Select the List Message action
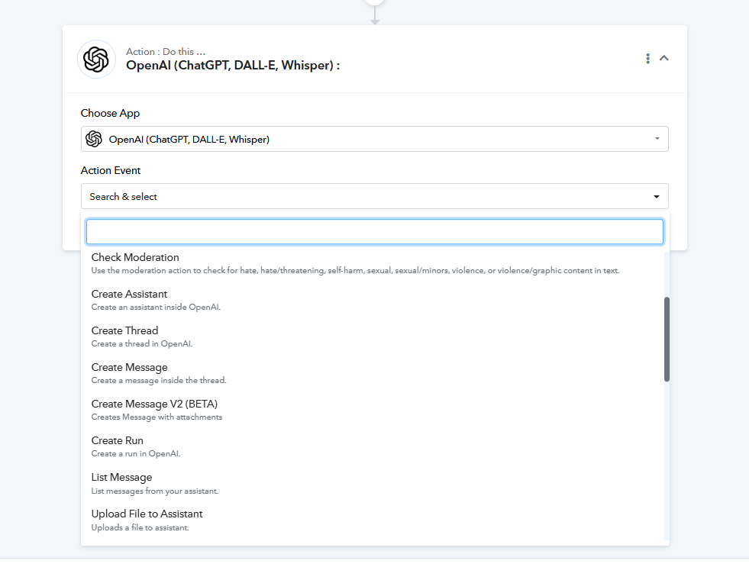This screenshot has height=567, width=749. pyautogui.click(x=373, y=484)
